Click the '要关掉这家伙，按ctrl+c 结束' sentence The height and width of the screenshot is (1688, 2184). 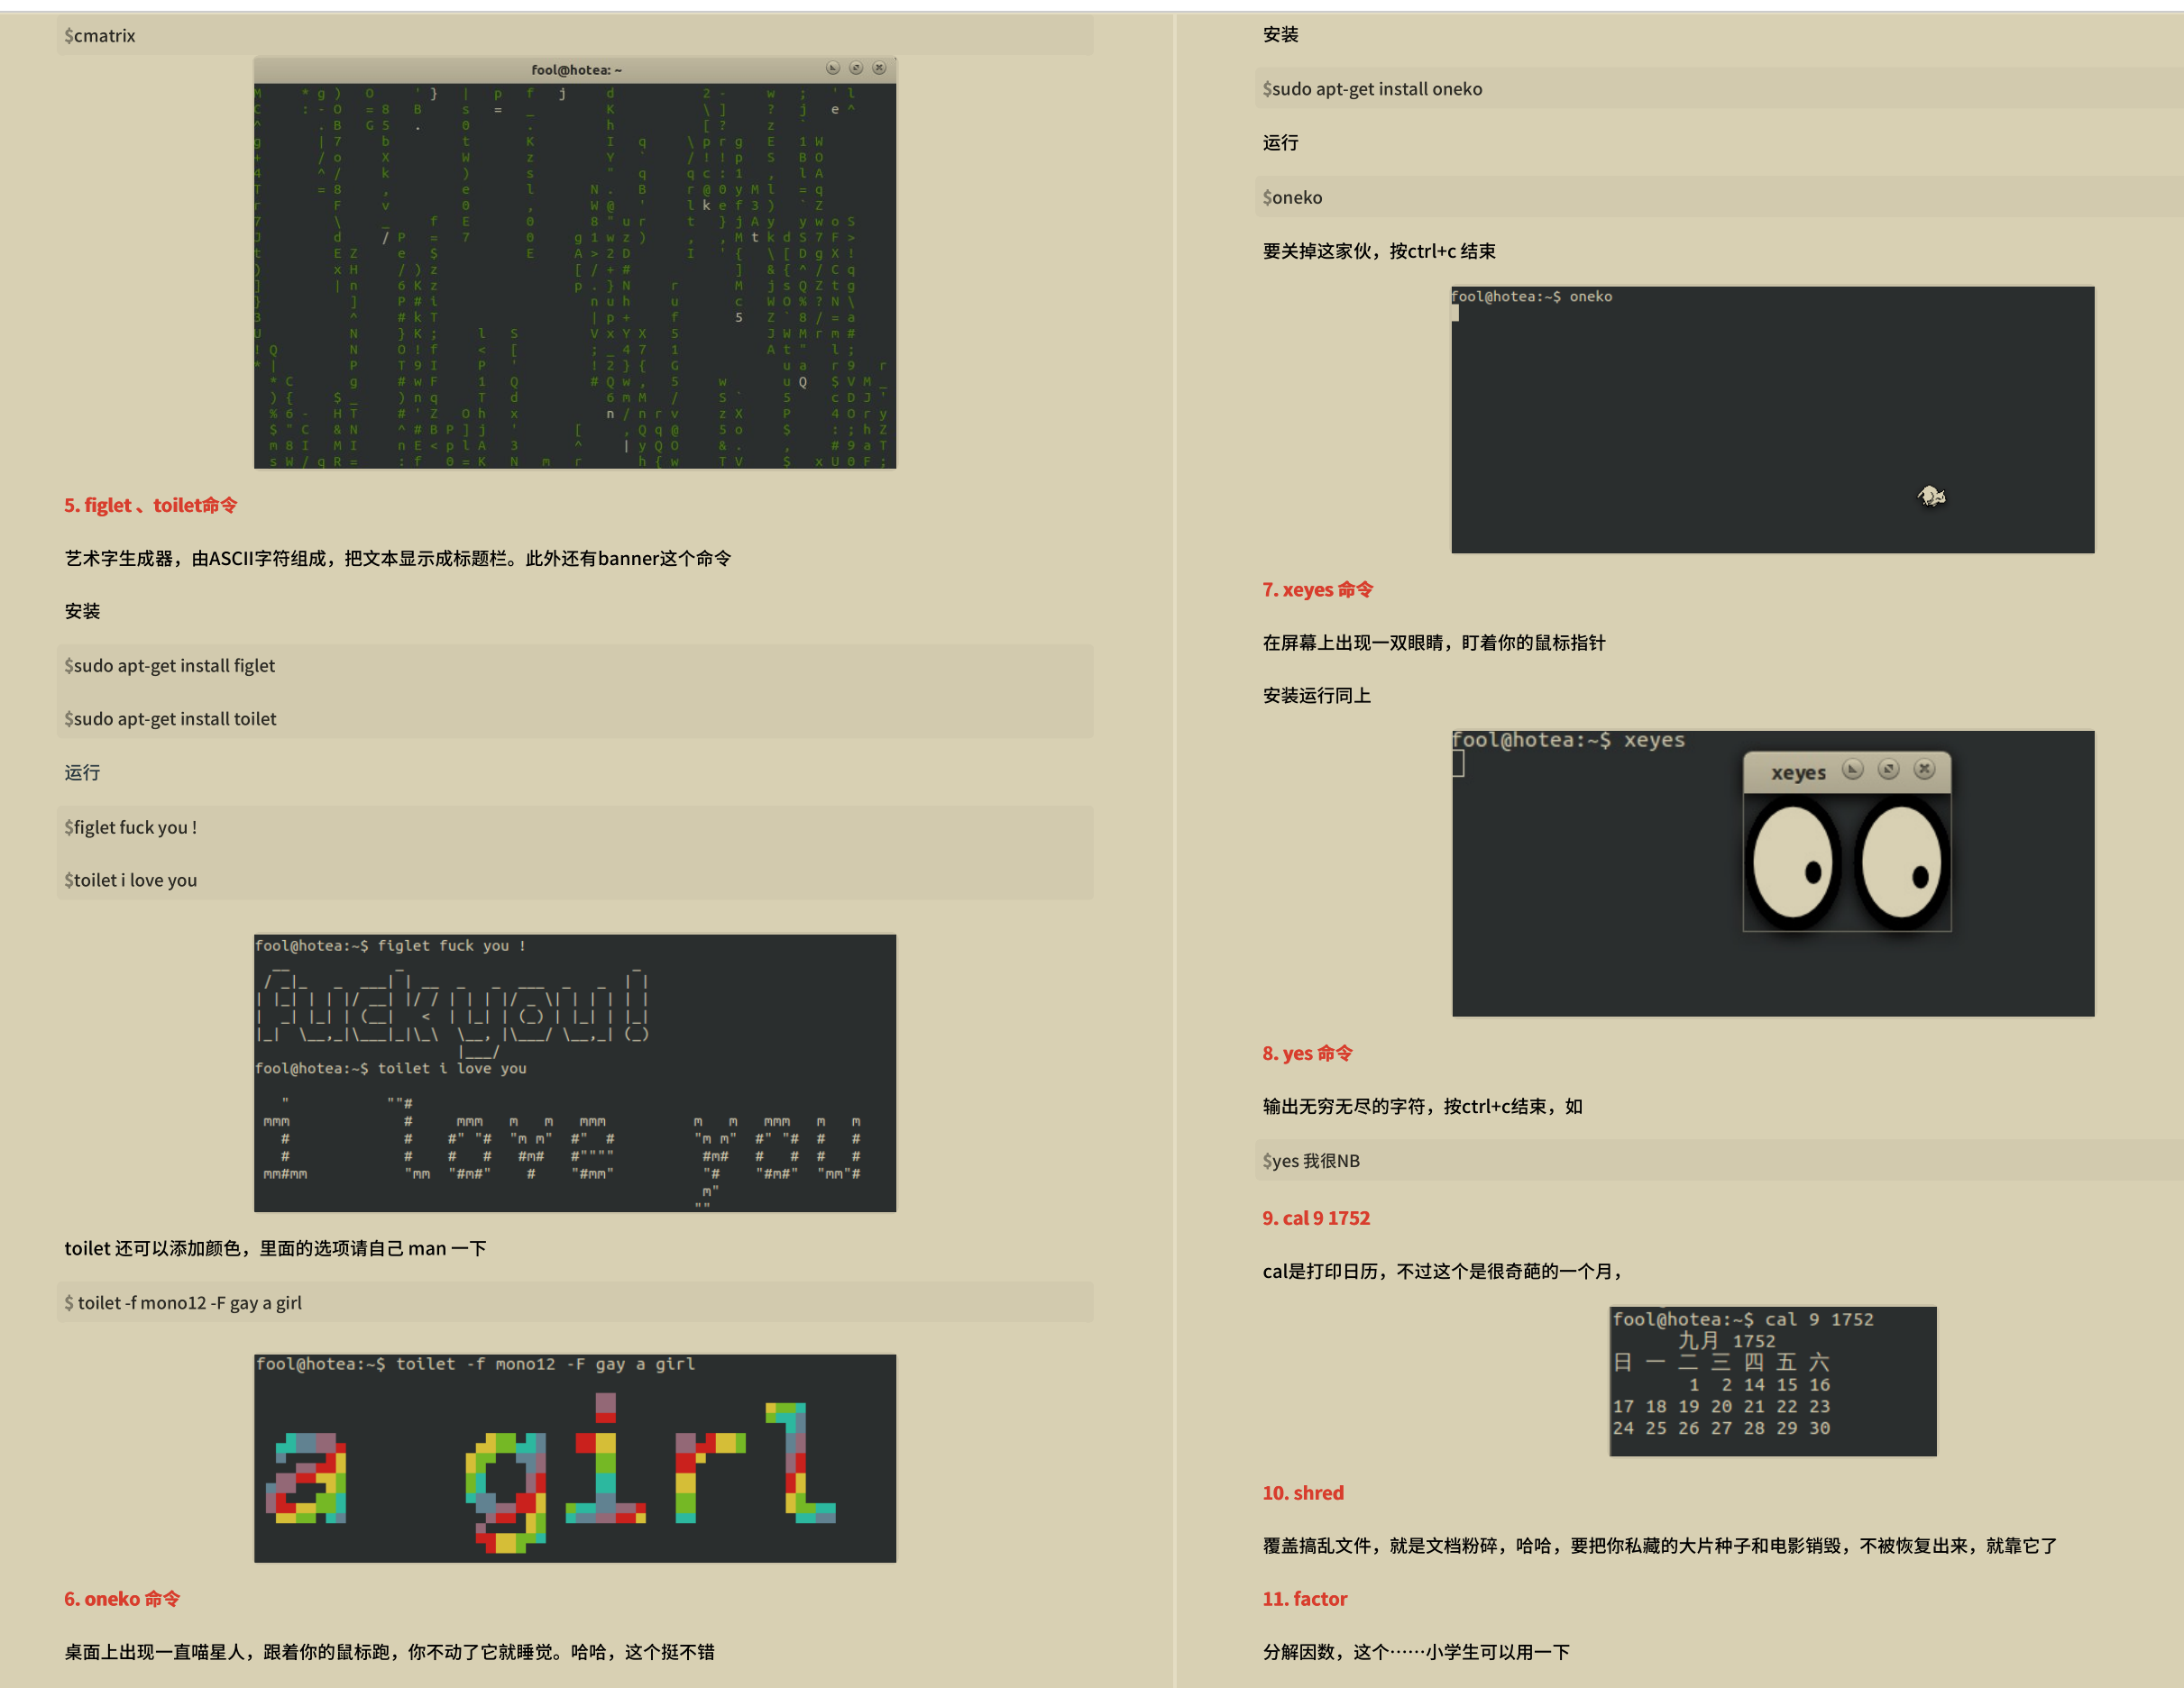click(1379, 251)
